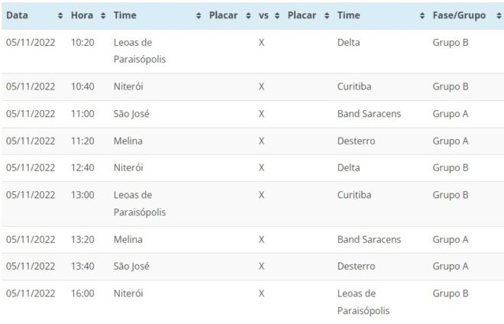Click the sort arrows beside Data header
This screenshot has width=504, height=324.
coord(60,16)
